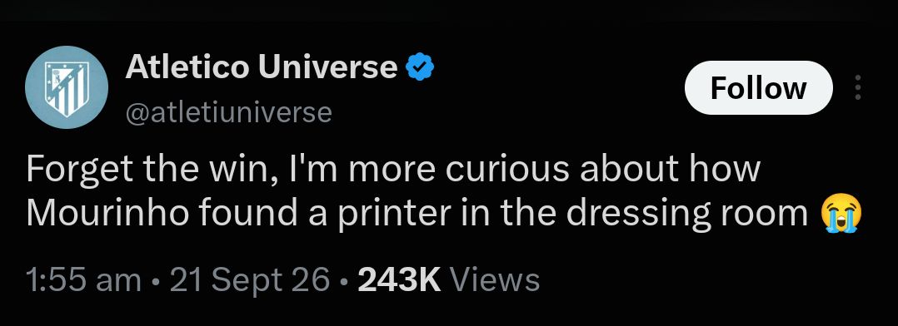Click the crying face emoji
Viewport: 898px width, 326px height.
(841, 213)
